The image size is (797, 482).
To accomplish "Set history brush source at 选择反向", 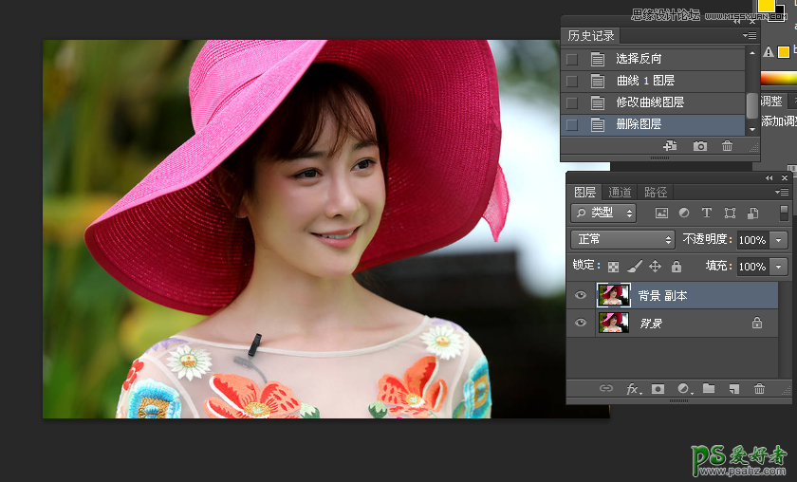I will [571, 59].
